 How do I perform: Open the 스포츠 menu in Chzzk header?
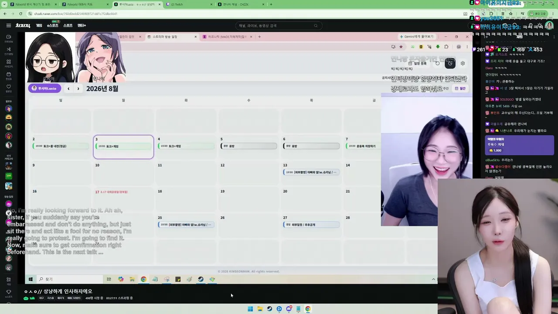tap(68, 26)
